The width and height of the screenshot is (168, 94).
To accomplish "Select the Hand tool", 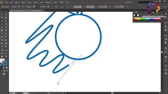I will point(2,56).
